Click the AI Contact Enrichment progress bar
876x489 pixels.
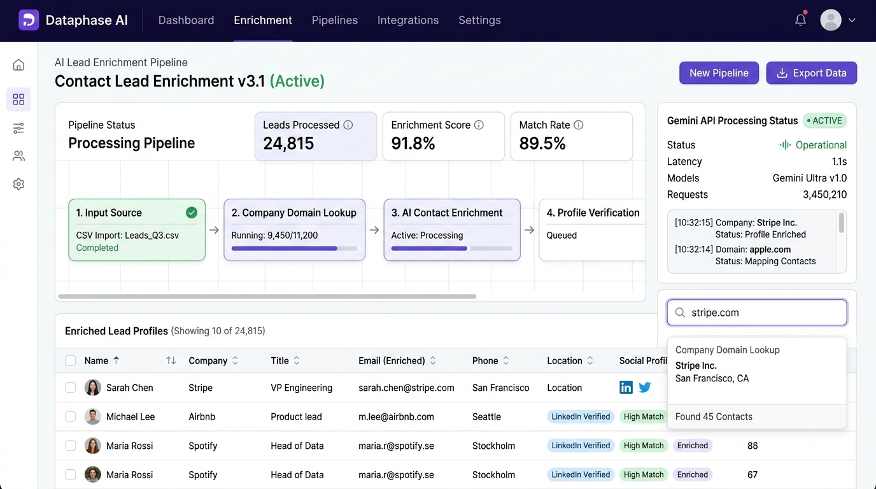(x=452, y=248)
